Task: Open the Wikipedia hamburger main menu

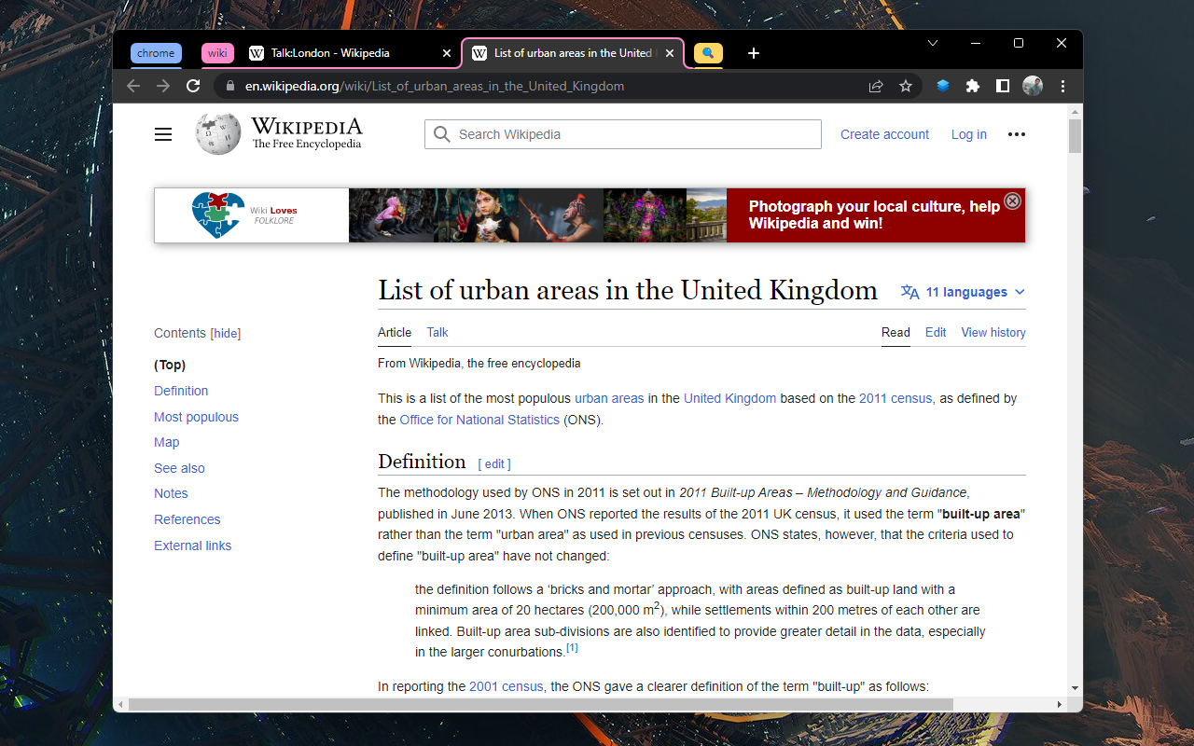Action: point(163,134)
